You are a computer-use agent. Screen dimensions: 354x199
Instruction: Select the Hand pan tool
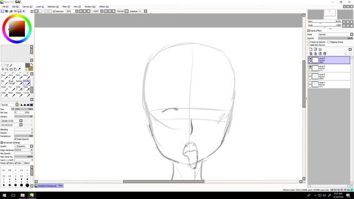15,69
